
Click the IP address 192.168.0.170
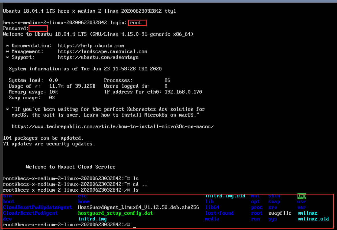click(183, 92)
